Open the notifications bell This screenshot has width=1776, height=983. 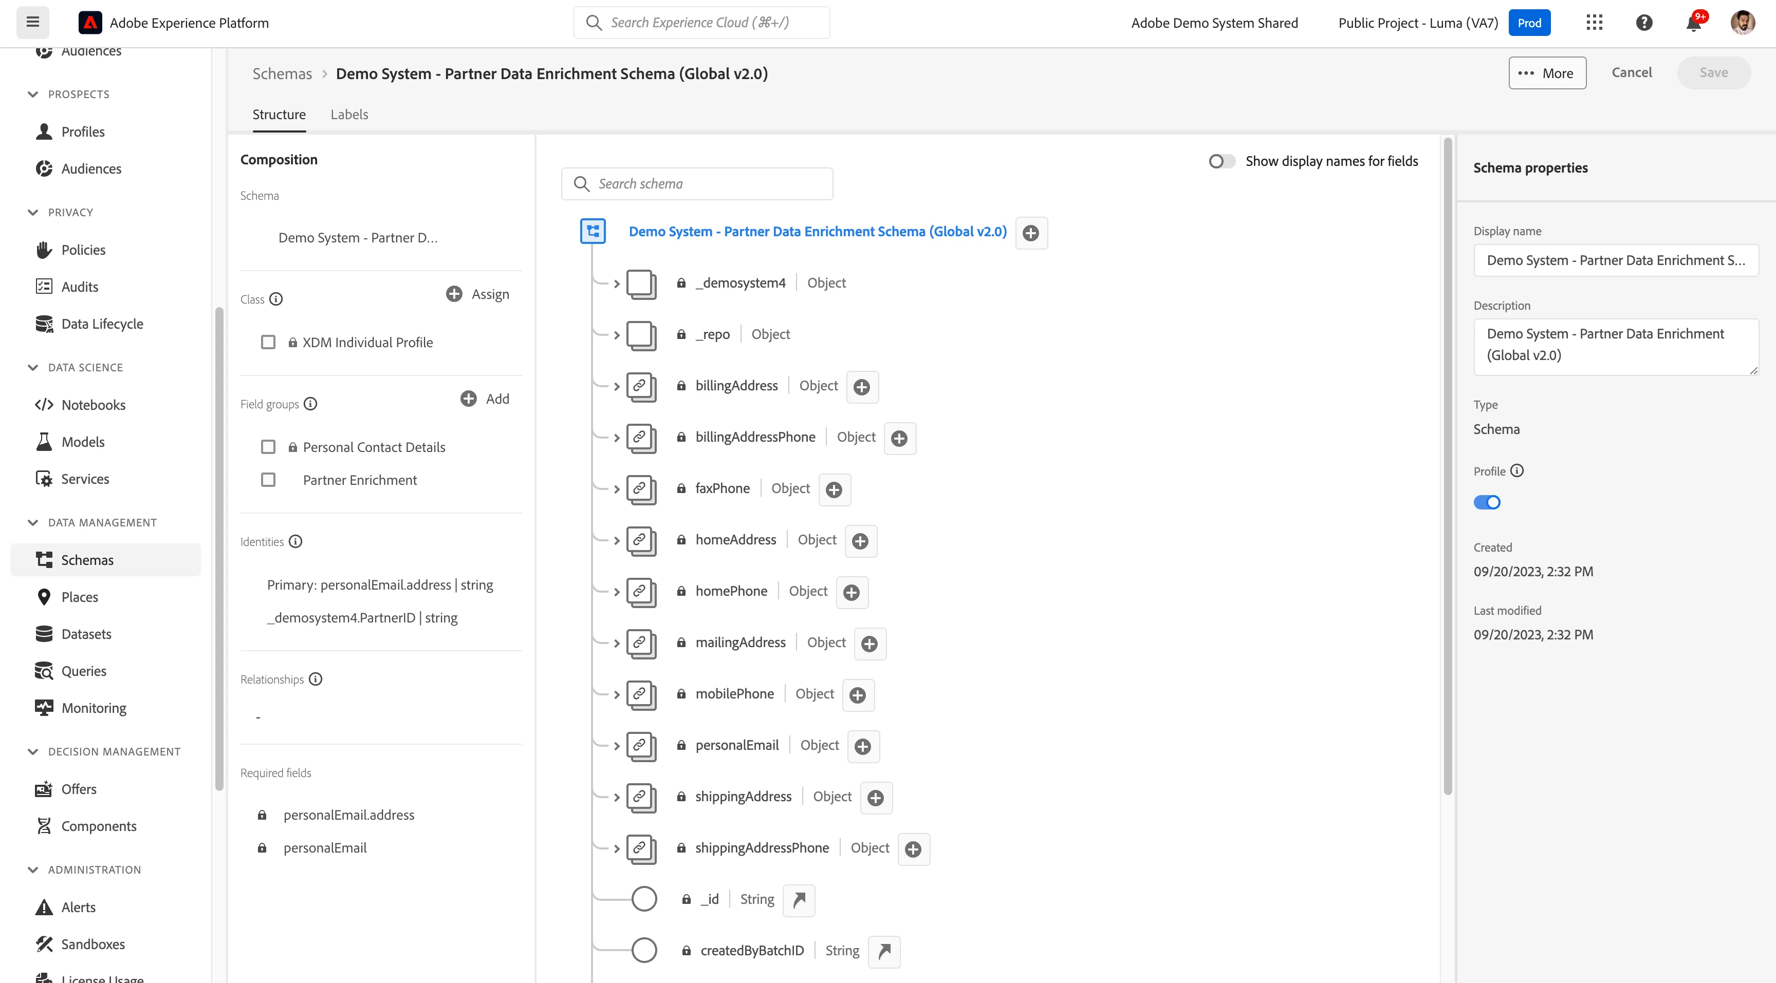tap(1693, 23)
